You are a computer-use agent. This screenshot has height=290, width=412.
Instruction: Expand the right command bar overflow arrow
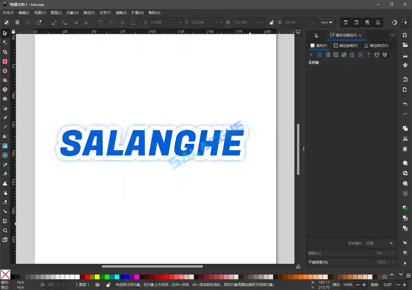pos(405,263)
